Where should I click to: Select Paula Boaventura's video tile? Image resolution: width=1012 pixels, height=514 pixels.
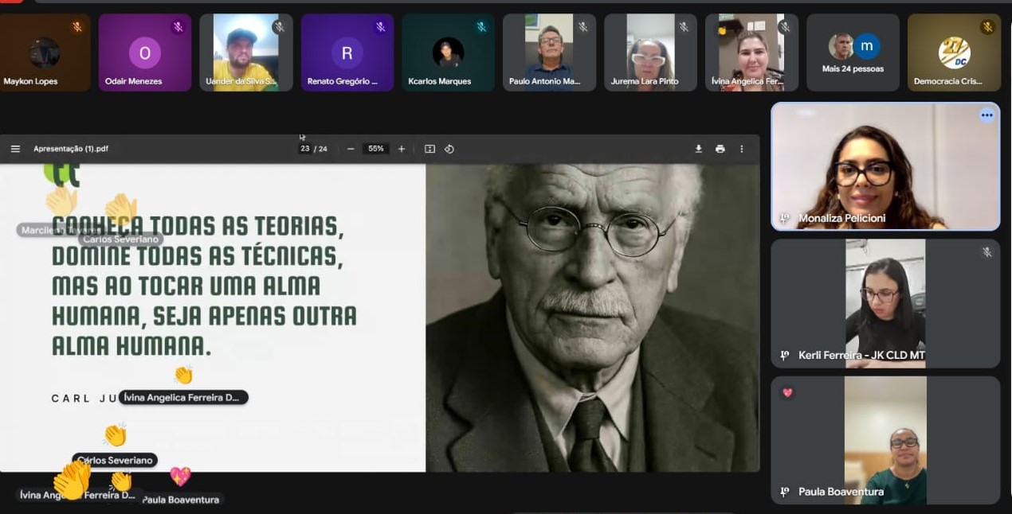(885, 439)
